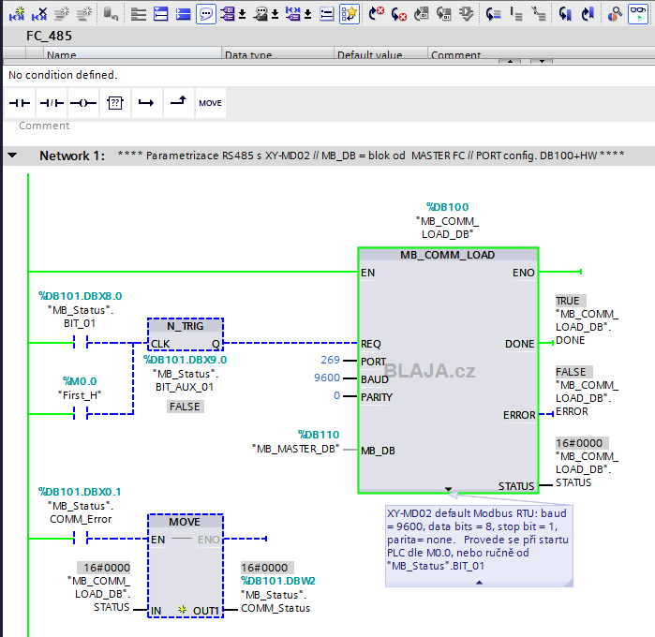
Task: Click the network comments contact-tag icon
Action: click(293, 14)
